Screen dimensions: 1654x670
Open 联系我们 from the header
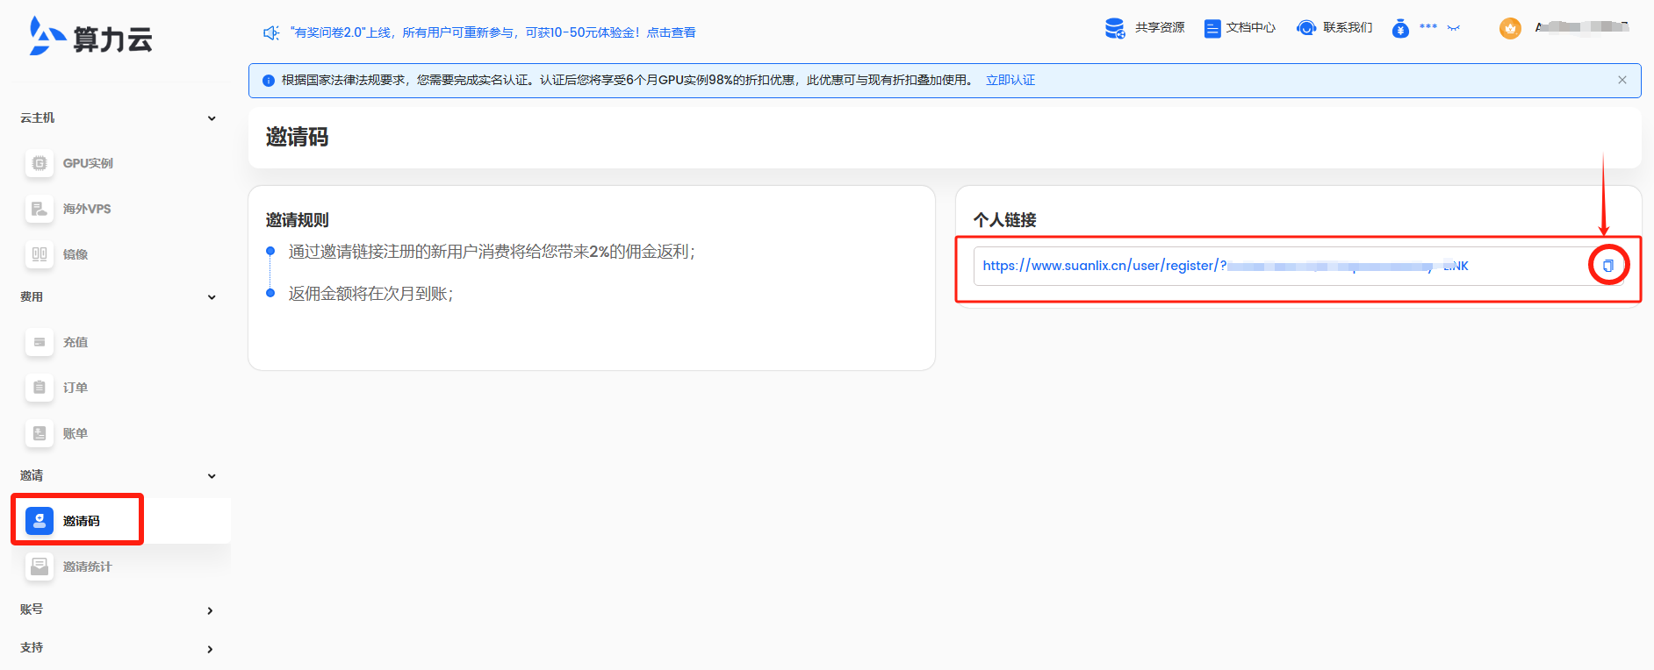coord(1348,28)
